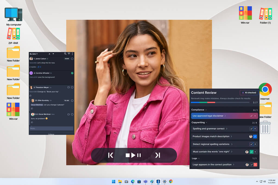Open the Recycle Bin desktop icon
Image resolution: width=278 pixels, height=185 pixels.
point(265,127)
